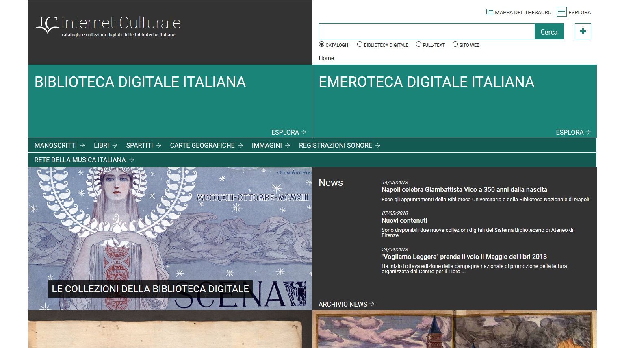Choose the Full-Text radio option
This screenshot has height=348, width=633.
tap(418, 44)
